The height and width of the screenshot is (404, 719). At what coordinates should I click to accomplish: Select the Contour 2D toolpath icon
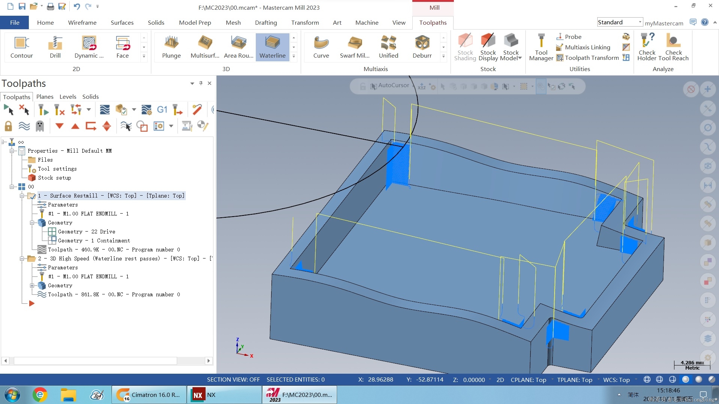(22, 47)
